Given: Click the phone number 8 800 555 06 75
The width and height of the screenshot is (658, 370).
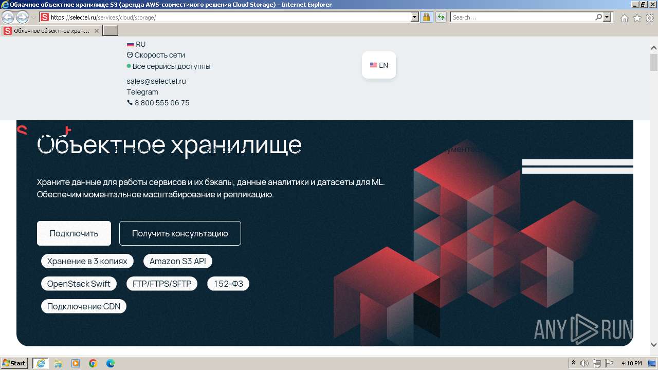Looking at the screenshot, I should click(x=158, y=103).
